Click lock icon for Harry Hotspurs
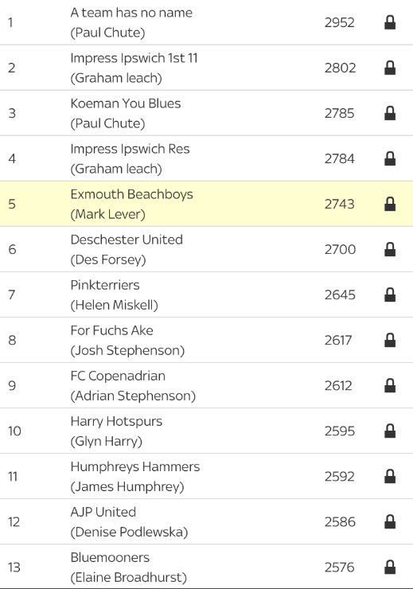 [390, 431]
